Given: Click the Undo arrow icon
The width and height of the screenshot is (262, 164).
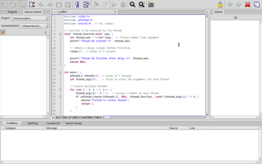Looking at the screenshot, I should pyautogui.click(x=41, y=4).
